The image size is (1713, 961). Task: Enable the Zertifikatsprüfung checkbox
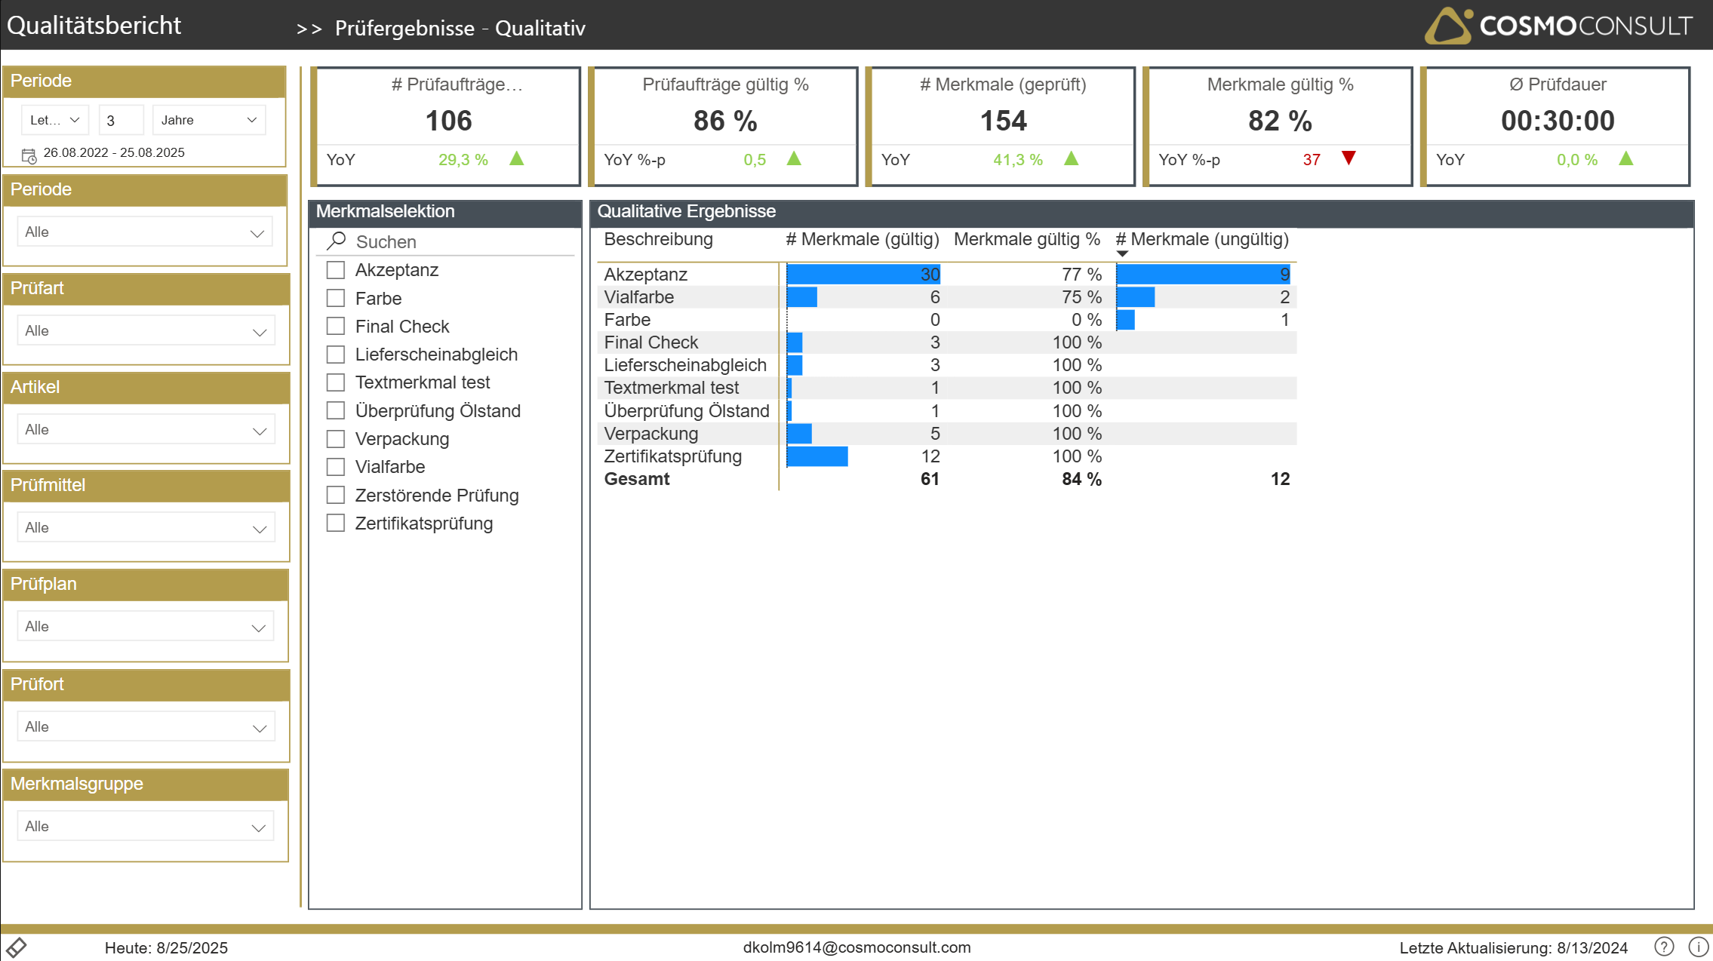(x=336, y=523)
